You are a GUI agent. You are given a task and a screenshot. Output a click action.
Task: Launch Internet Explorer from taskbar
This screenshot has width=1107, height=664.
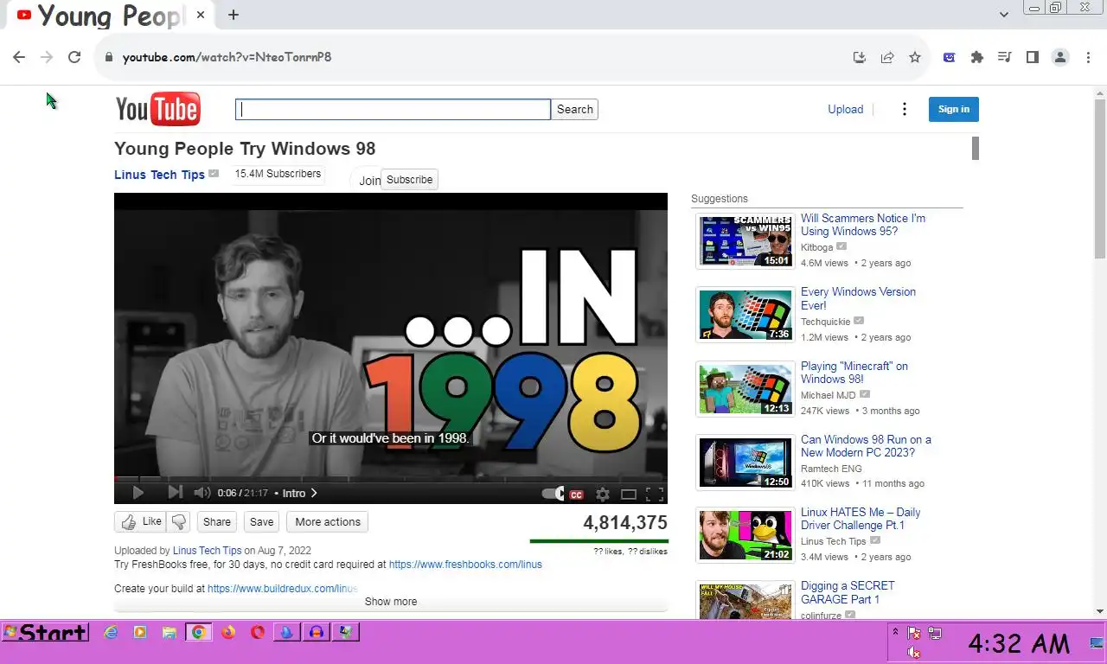111,633
